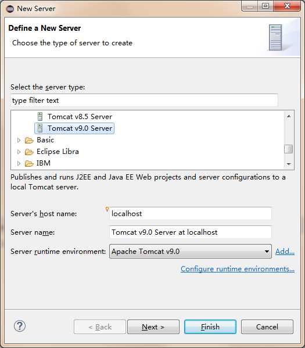Image resolution: width=305 pixels, height=348 pixels.
Task: Click the IBM folder icon
Action: pos(29,164)
